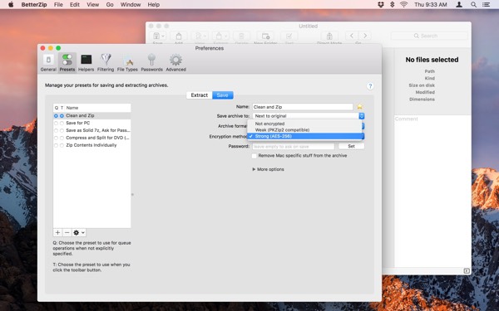499x311 pixels.
Task: Select T radio for Save for PC
Action: [x=62, y=123]
